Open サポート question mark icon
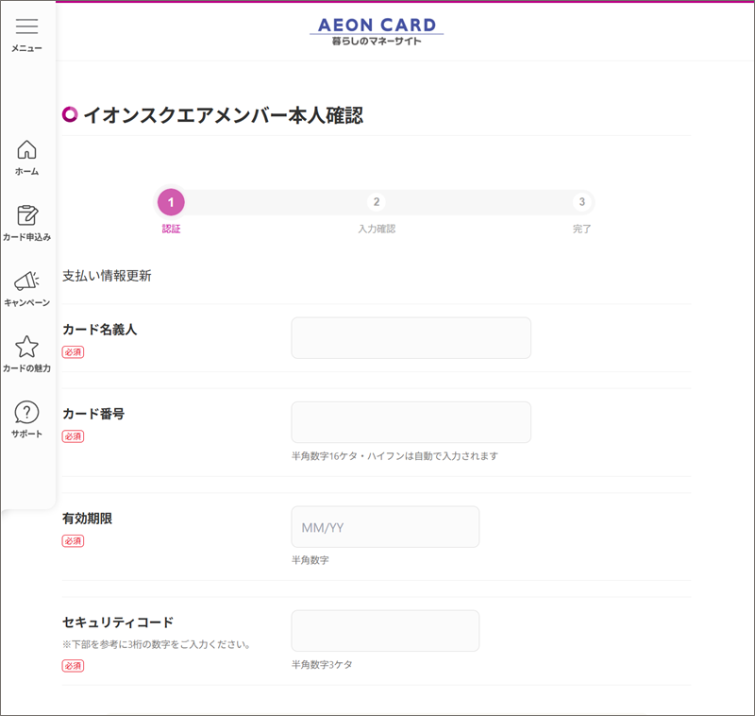 point(27,412)
